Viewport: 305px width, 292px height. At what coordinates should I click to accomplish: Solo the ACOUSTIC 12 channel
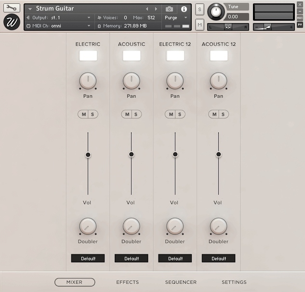[x=223, y=114]
